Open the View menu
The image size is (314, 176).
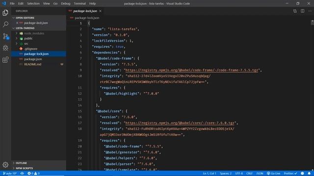pyautogui.click(x=47, y=3)
